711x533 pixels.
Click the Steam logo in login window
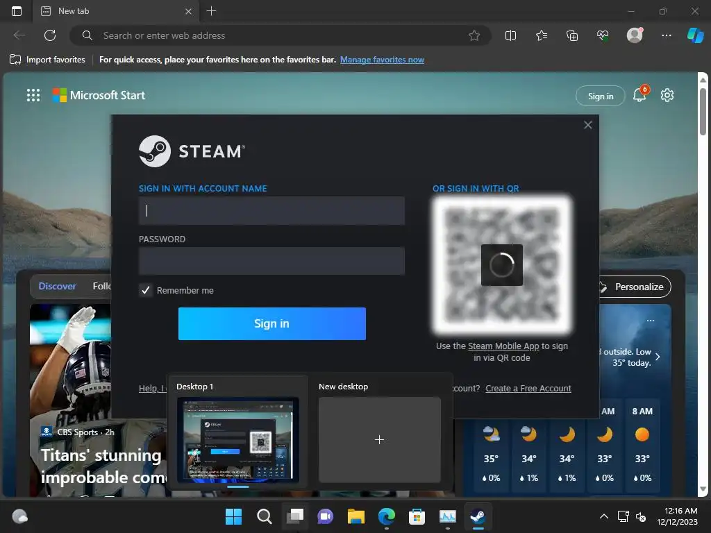[x=192, y=151]
